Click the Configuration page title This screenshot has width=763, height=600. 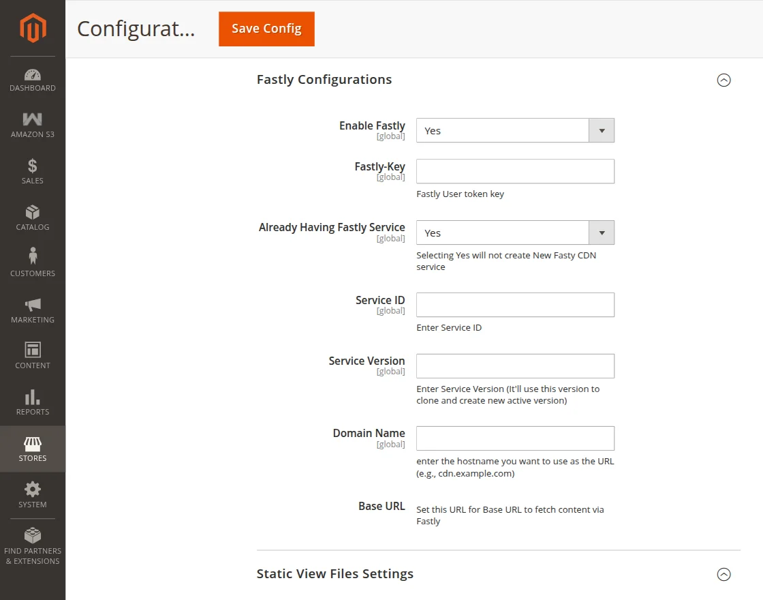136,29
